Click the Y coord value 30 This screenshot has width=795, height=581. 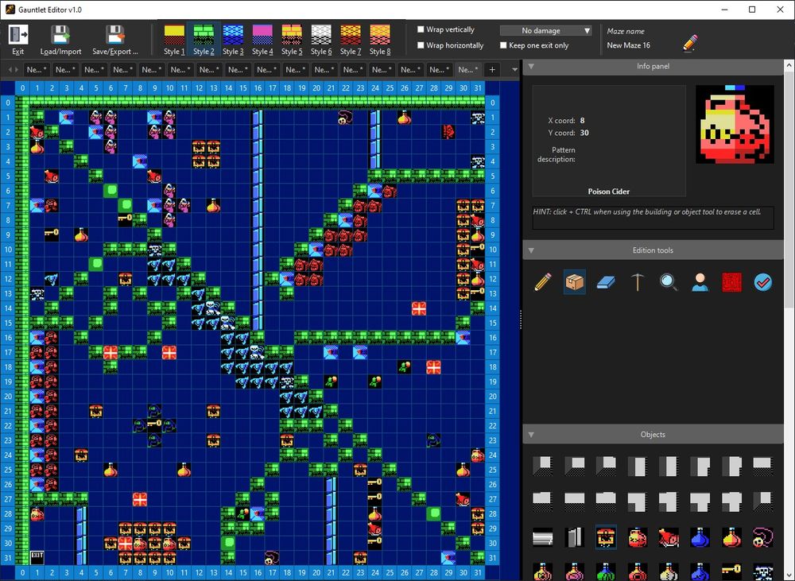(x=584, y=133)
